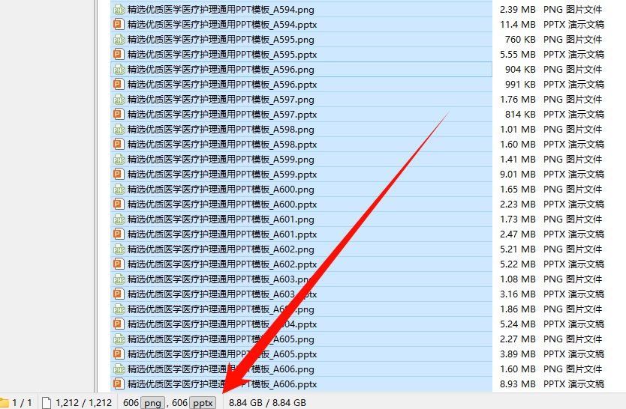
Task: Click the 8.84 GB / 8.84 GB size indicator
Action: tap(267, 403)
